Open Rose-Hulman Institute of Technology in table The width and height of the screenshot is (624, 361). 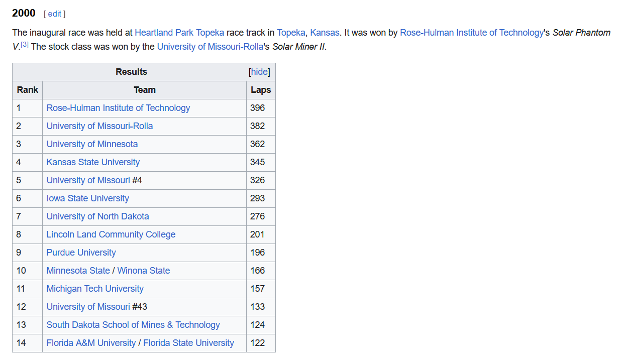coord(118,108)
